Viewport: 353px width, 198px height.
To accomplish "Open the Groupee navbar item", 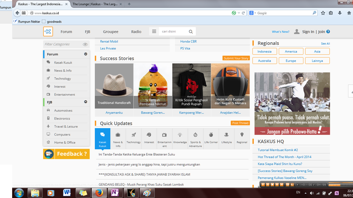I will tap(111, 32).
